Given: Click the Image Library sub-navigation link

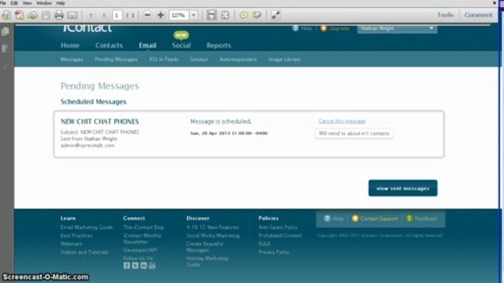Looking at the screenshot, I should [284, 59].
